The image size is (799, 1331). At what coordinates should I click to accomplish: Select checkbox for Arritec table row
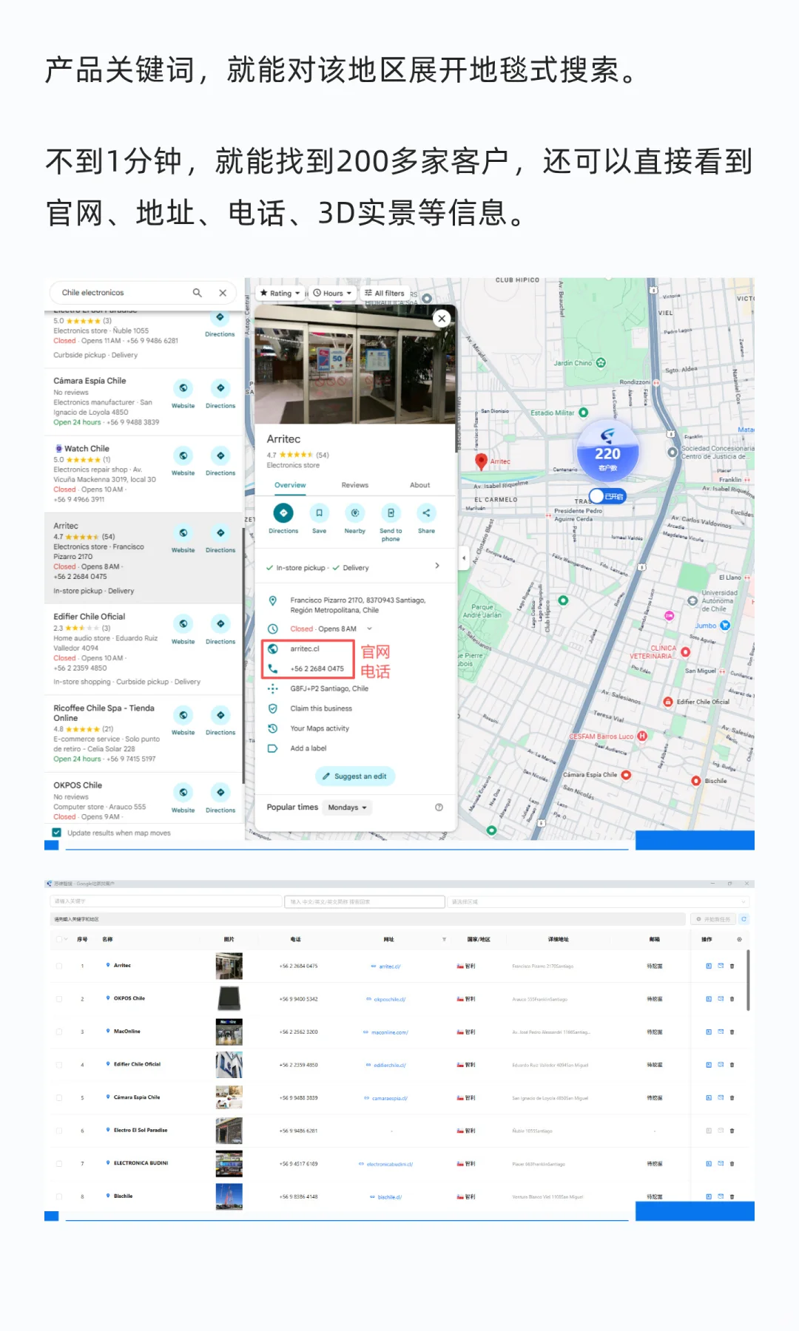coord(59,966)
